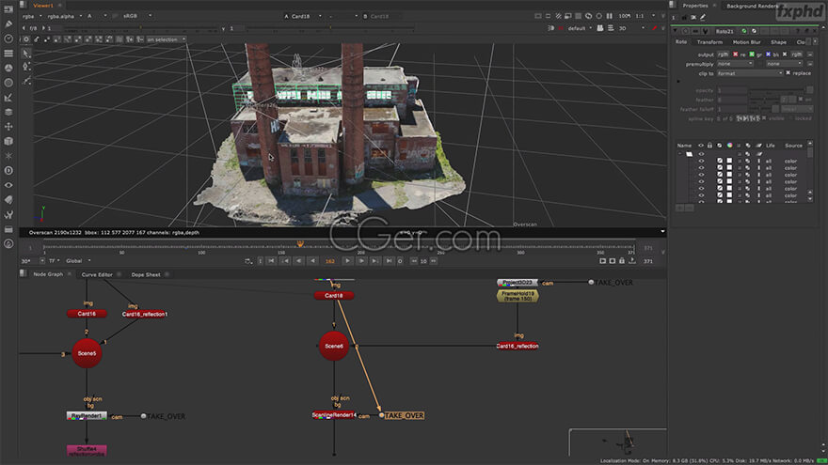Open the Color nodes toolbar icon
This screenshot has width=828, height=465.
[8, 68]
